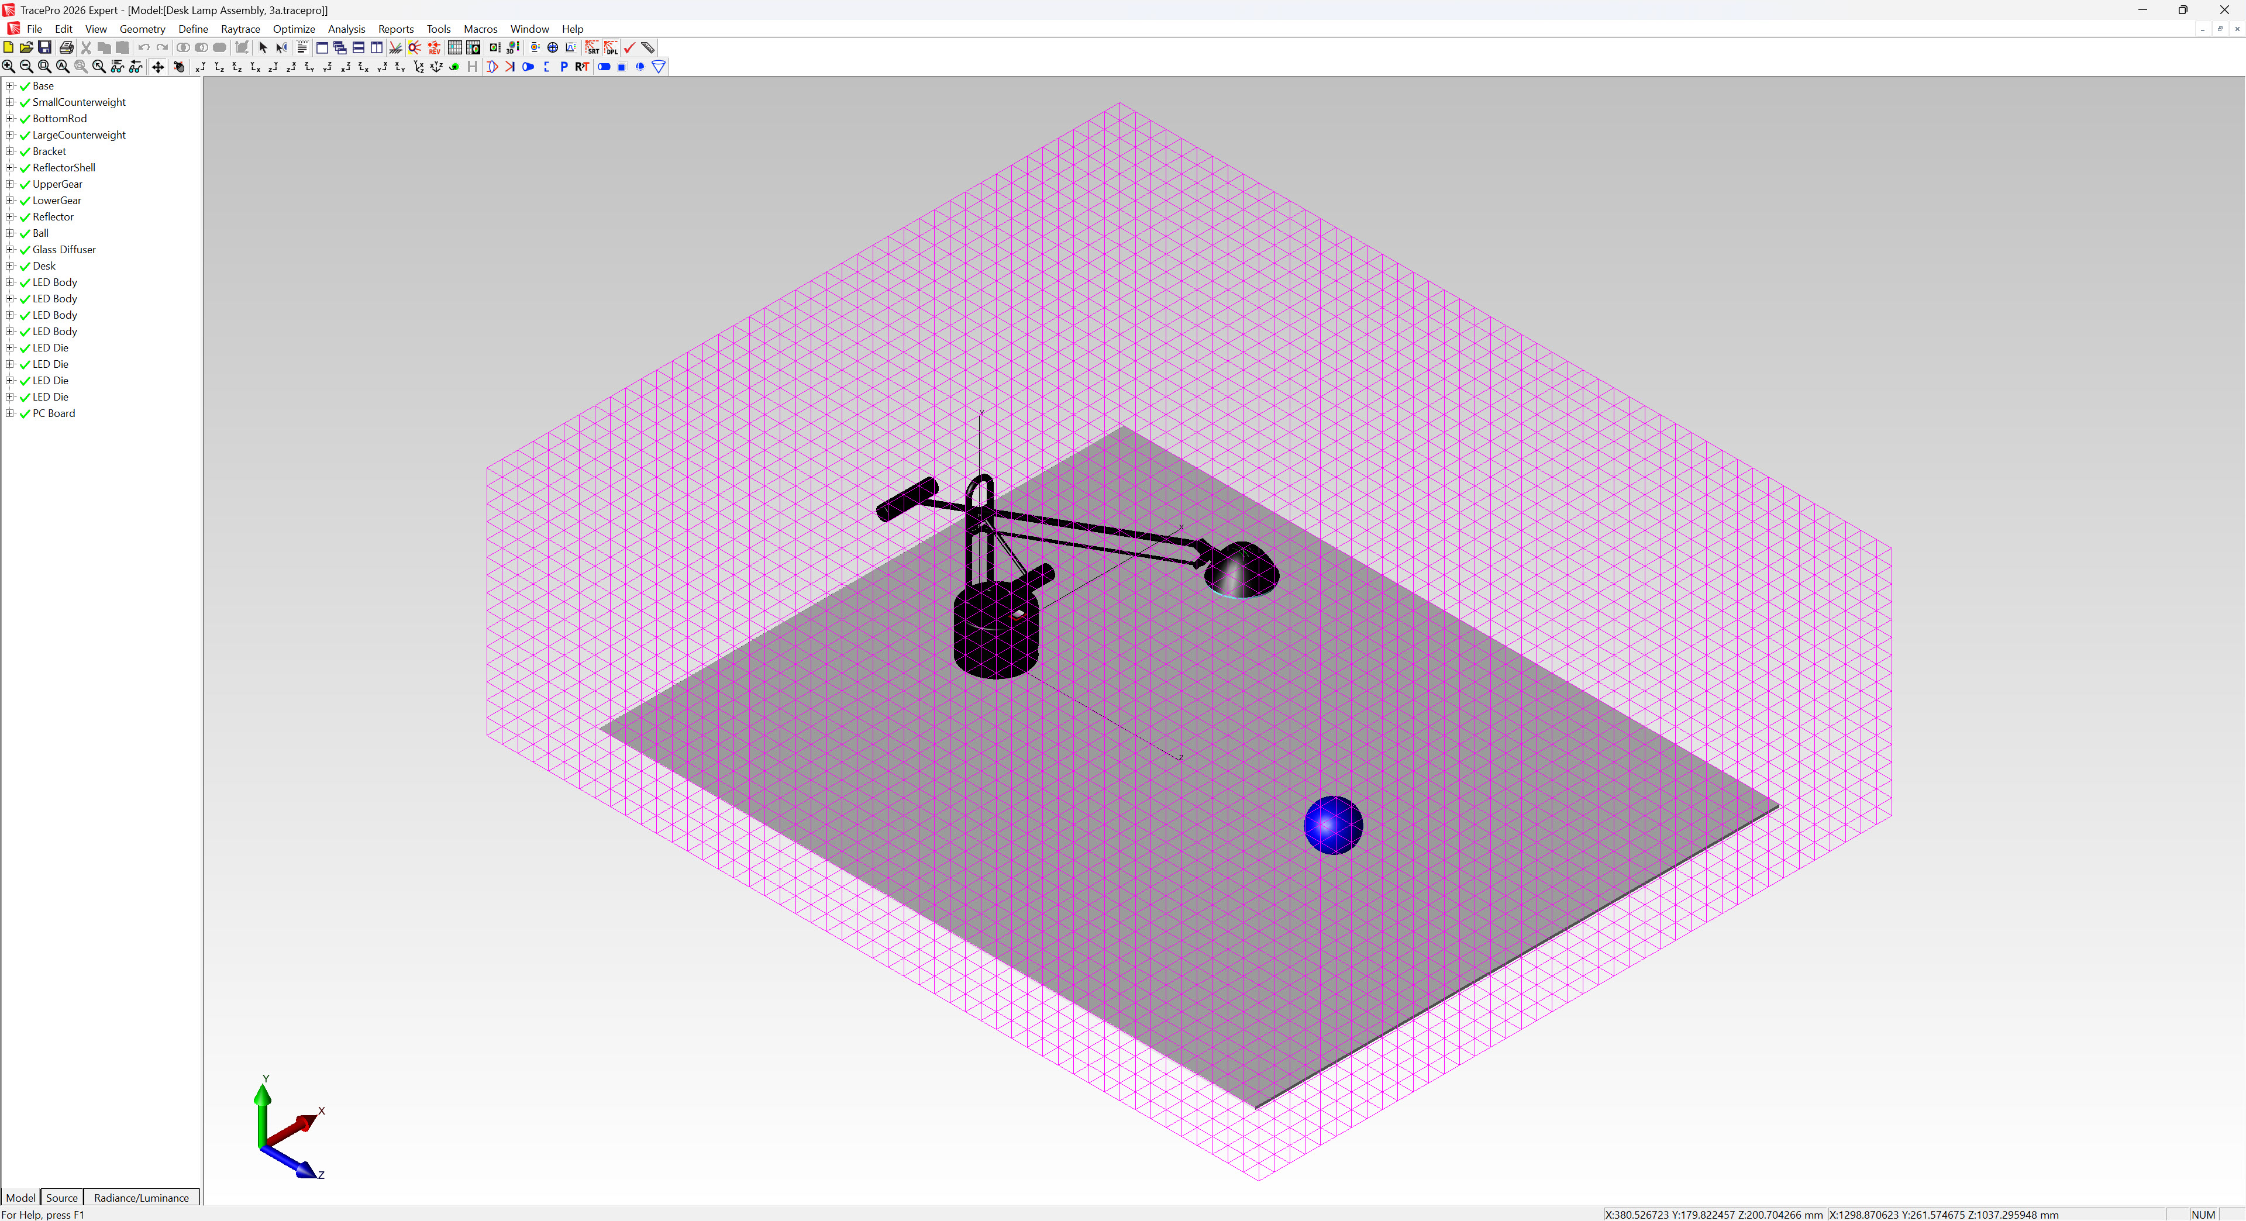
Task: Insert a sphere primitive icon
Action: click(x=640, y=66)
